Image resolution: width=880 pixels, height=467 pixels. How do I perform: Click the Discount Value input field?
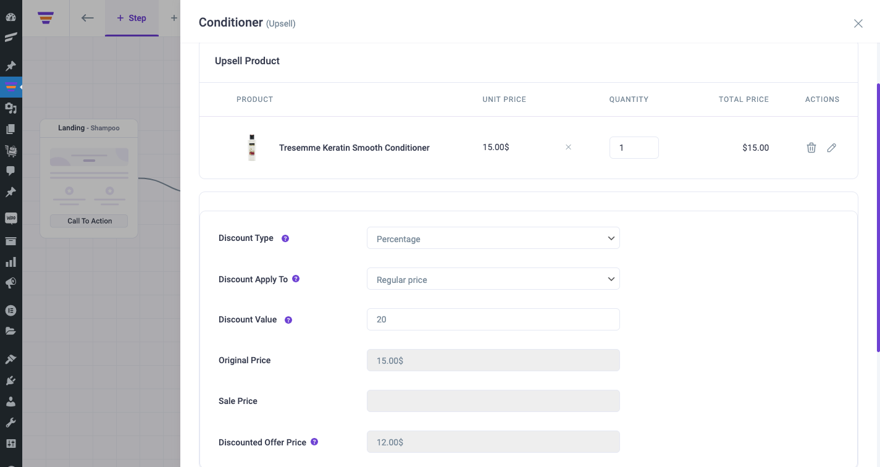[x=493, y=319]
